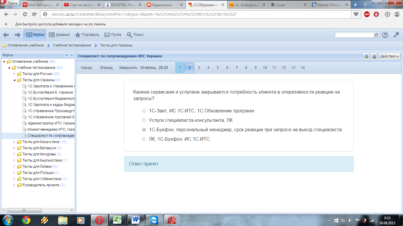Expand Тесты для Казахстана folder
Screen dimensions: 403x226
pyautogui.click(x=14, y=142)
